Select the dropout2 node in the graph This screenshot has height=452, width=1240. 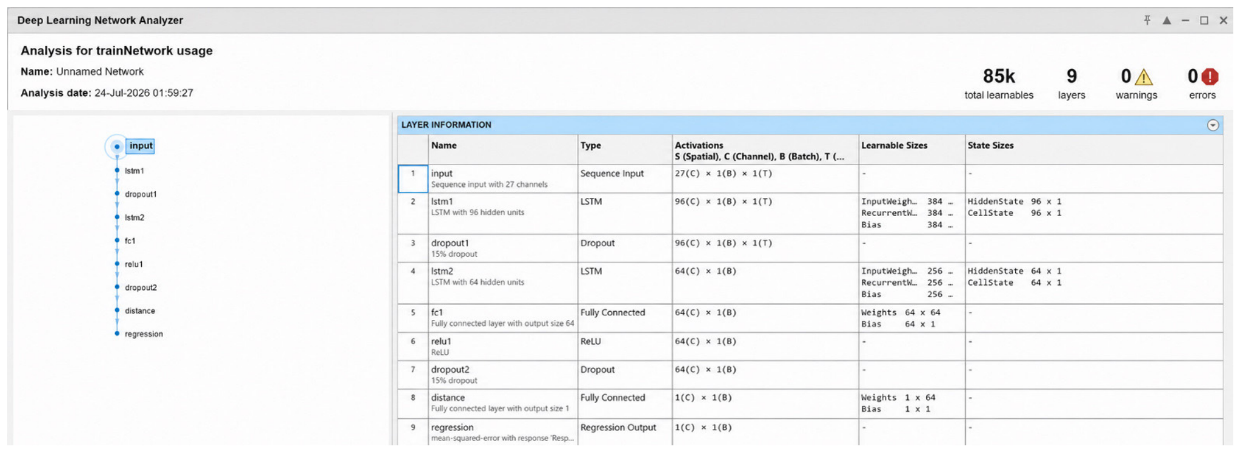[x=141, y=287]
